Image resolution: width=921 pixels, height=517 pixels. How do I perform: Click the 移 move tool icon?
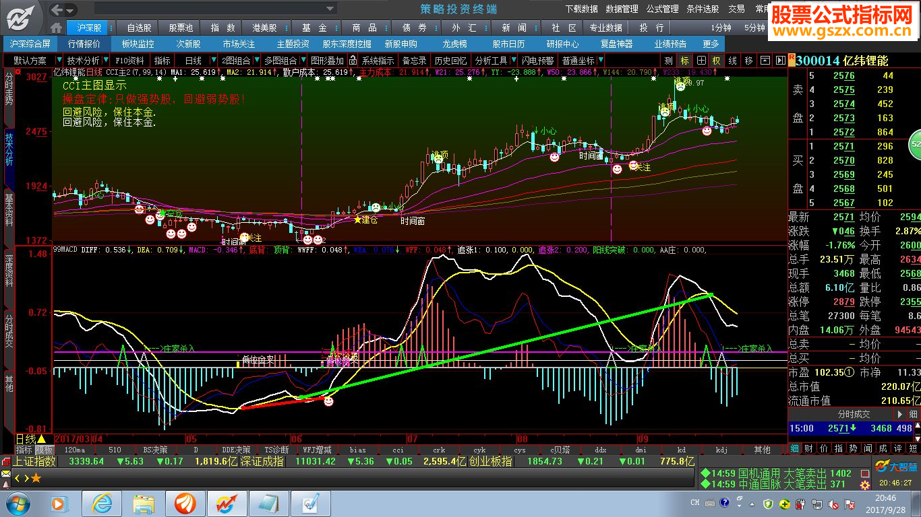pyautogui.click(x=748, y=61)
